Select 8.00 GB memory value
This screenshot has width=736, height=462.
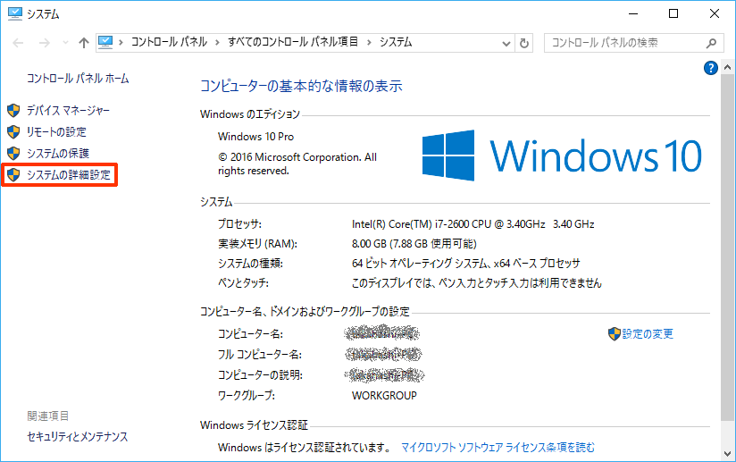pos(414,244)
